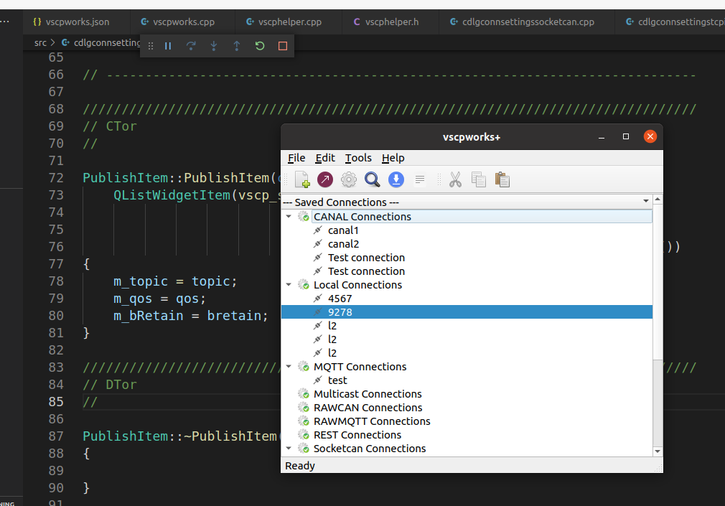Click the debug step out icon

(x=237, y=46)
